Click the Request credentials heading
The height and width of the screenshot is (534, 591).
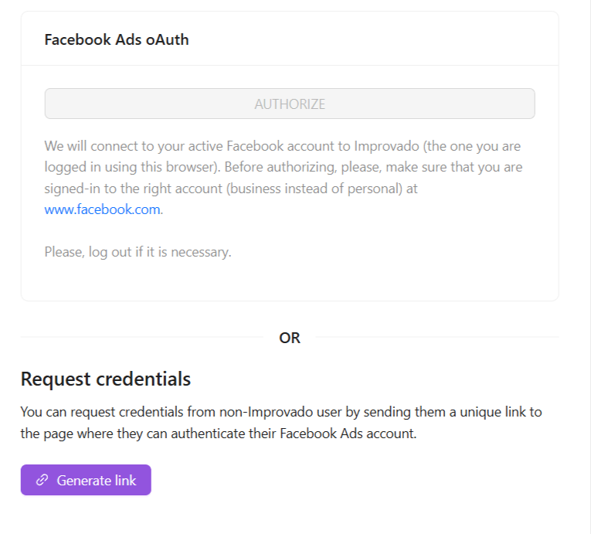106,379
